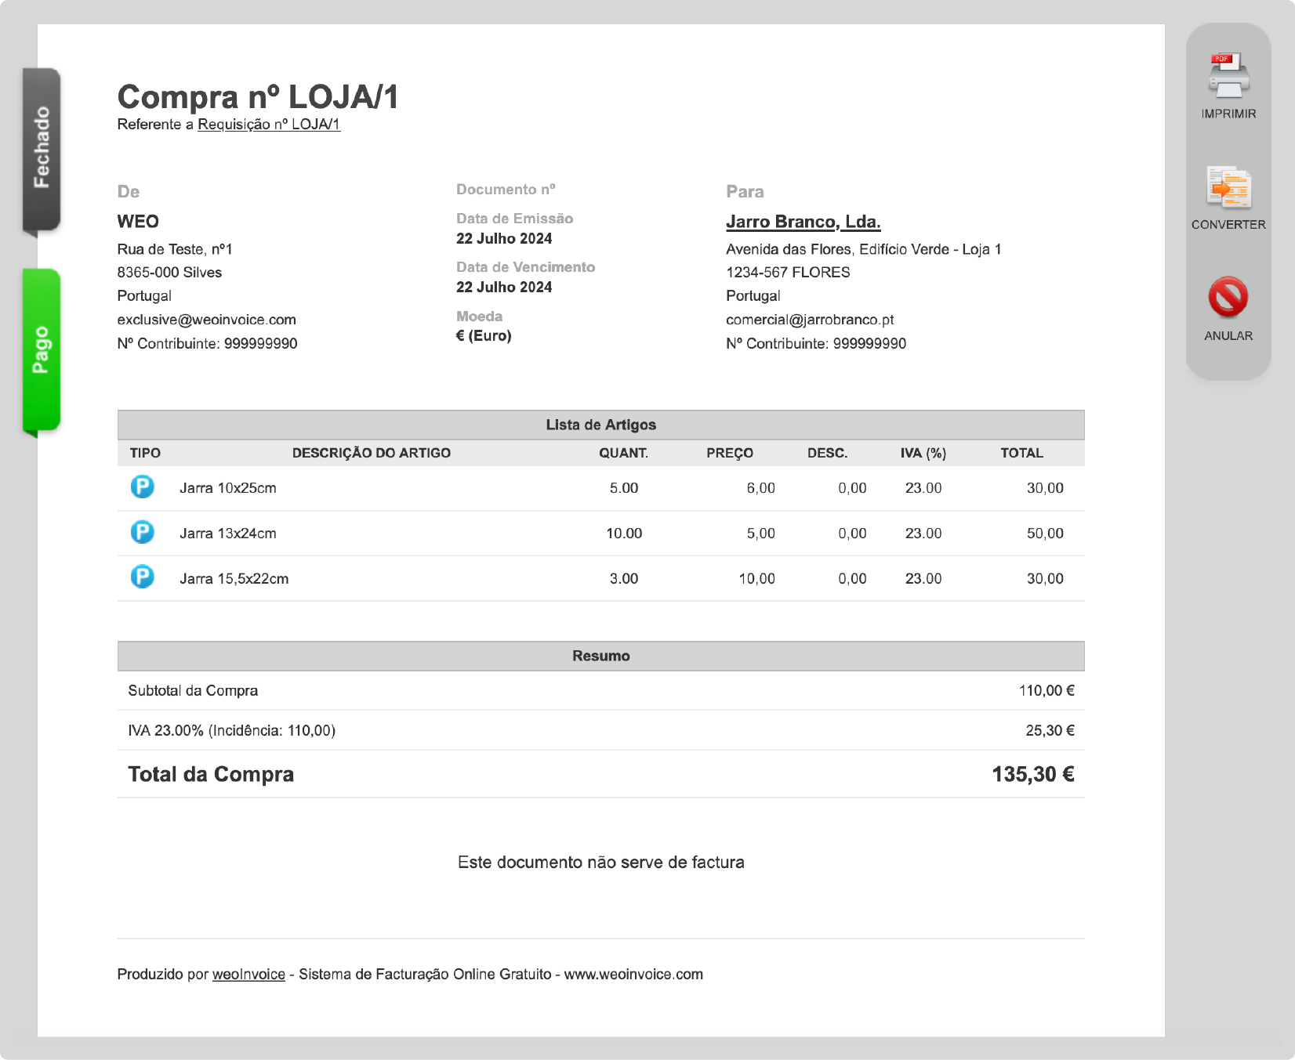Click product icon beside Jarra 13x24cm
Image resolution: width=1295 pixels, height=1060 pixels.
tap(142, 533)
